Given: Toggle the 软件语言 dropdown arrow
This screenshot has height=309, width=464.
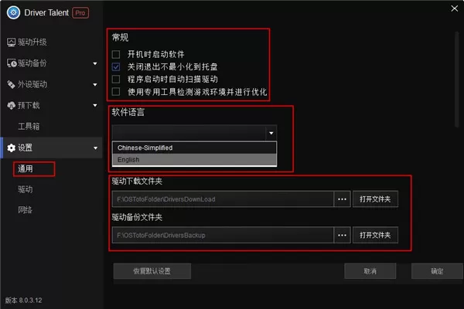Looking at the screenshot, I should coord(271,133).
